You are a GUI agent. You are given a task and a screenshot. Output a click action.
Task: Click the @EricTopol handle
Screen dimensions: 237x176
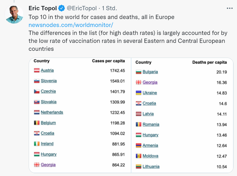82,8
